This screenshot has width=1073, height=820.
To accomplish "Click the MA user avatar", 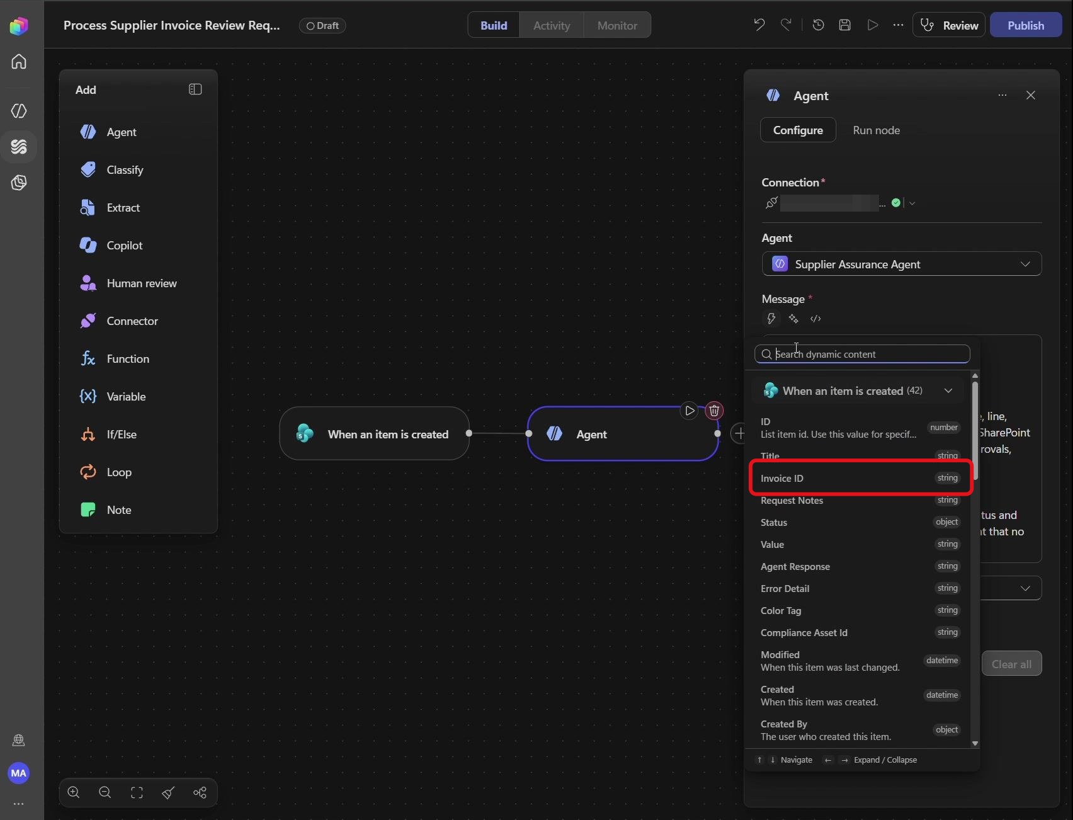I will (19, 773).
